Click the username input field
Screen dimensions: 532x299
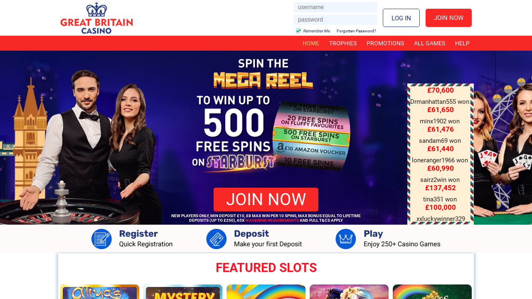tap(335, 7)
